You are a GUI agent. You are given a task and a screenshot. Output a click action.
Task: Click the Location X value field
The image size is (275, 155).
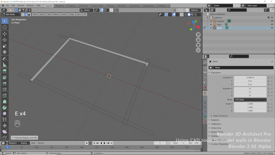[250, 77]
